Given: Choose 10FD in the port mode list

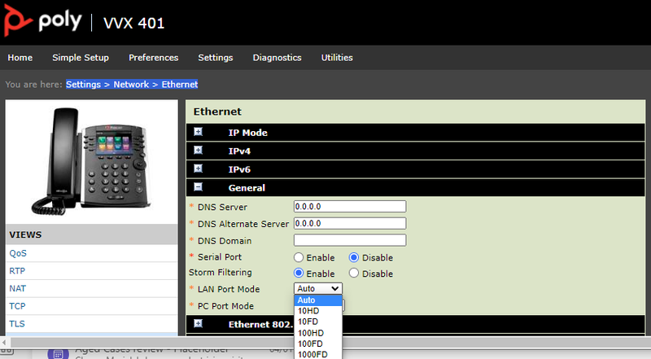Looking at the screenshot, I should (318, 322).
